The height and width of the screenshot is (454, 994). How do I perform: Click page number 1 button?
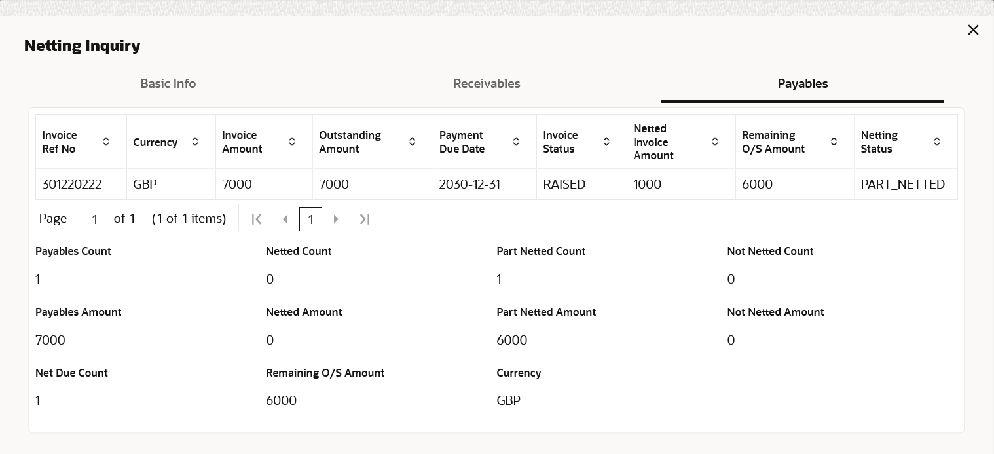click(x=310, y=219)
